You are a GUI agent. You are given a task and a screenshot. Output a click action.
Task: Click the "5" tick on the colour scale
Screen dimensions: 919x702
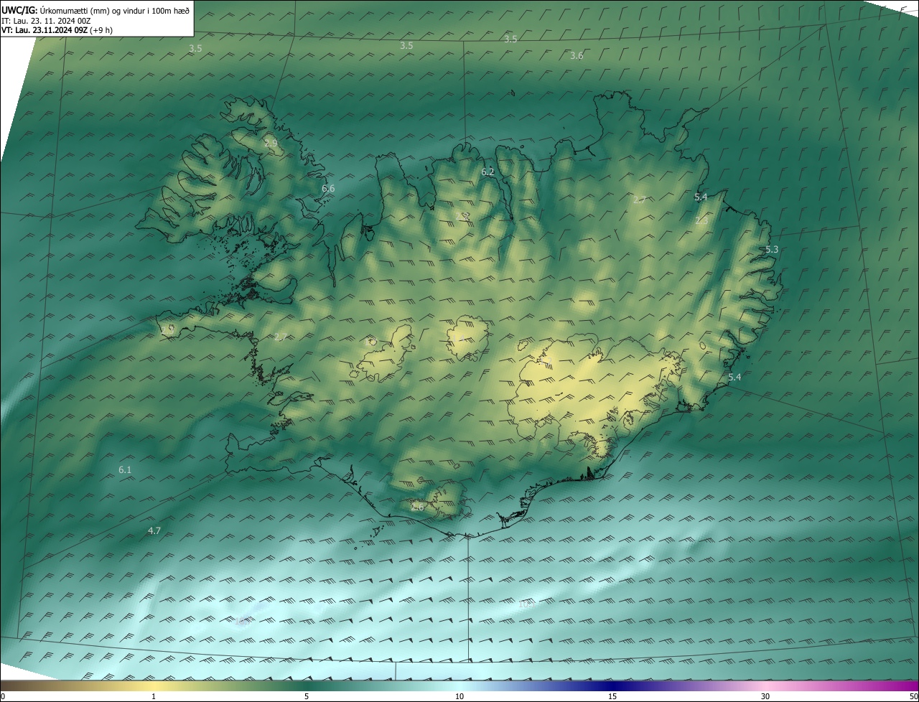pyautogui.click(x=307, y=696)
